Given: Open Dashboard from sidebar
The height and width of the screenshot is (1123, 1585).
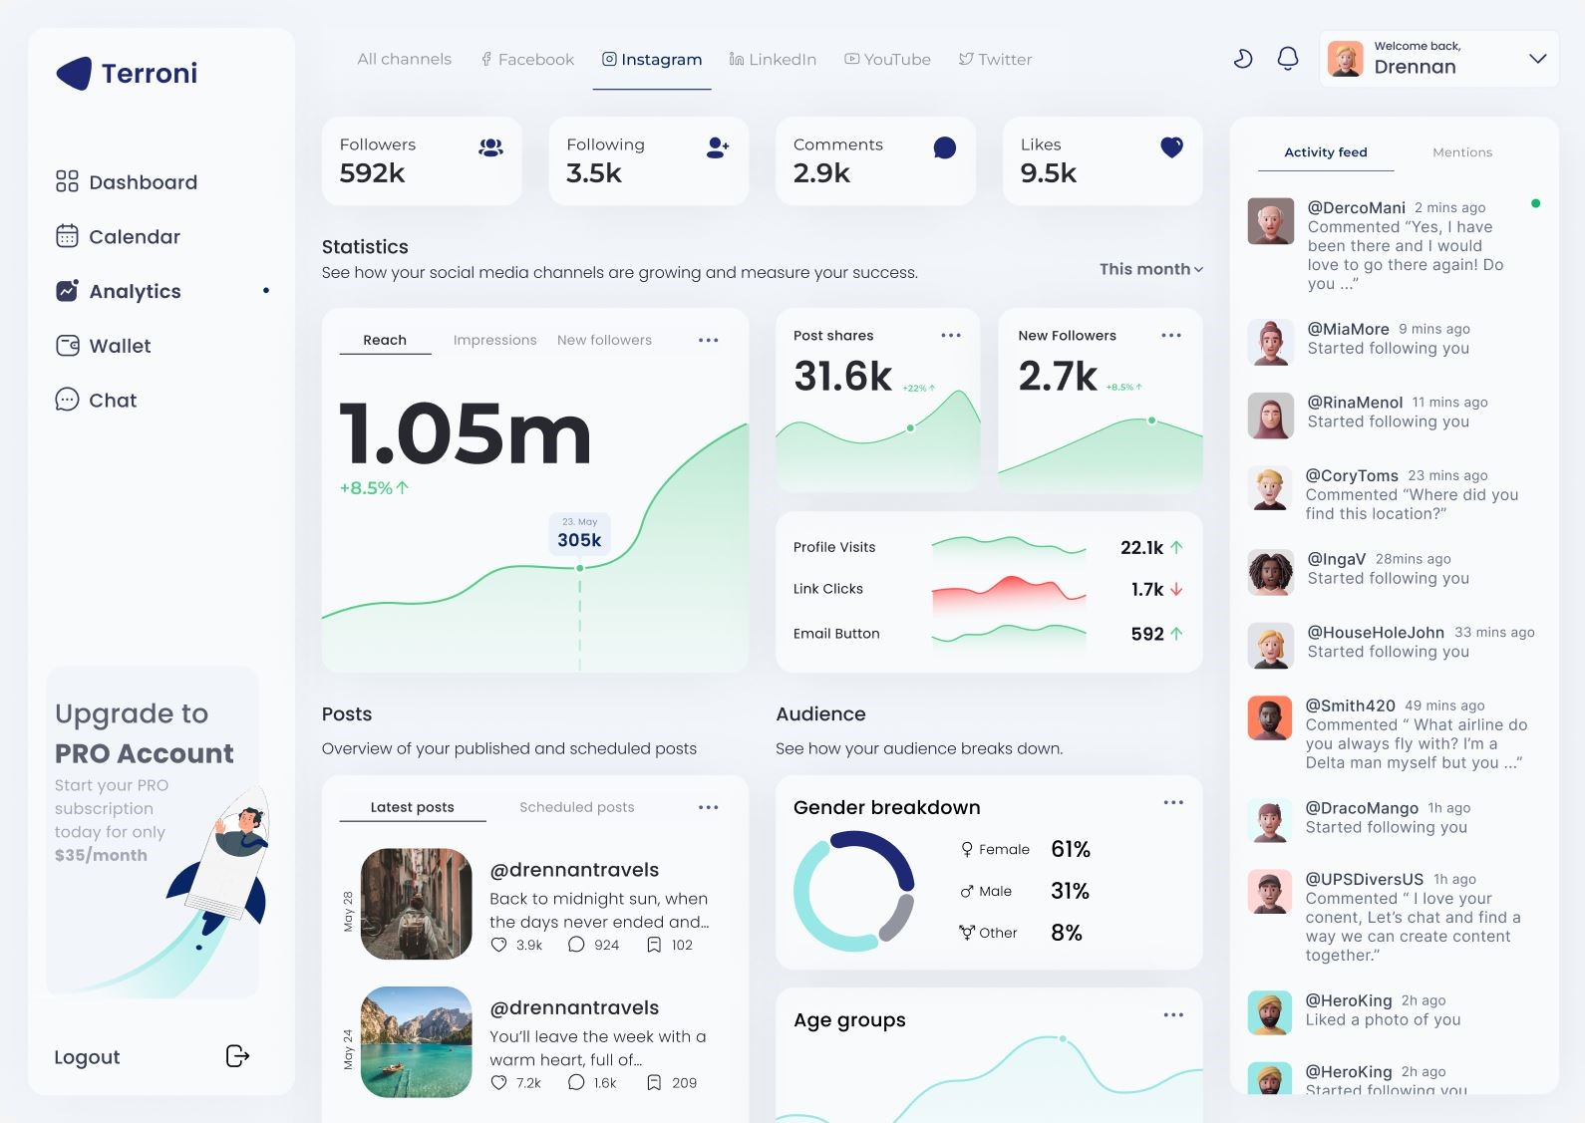Looking at the screenshot, I should pyautogui.click(x=127, y=182).
